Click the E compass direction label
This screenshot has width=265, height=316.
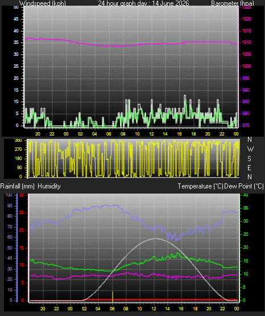(x=249, y=167)
